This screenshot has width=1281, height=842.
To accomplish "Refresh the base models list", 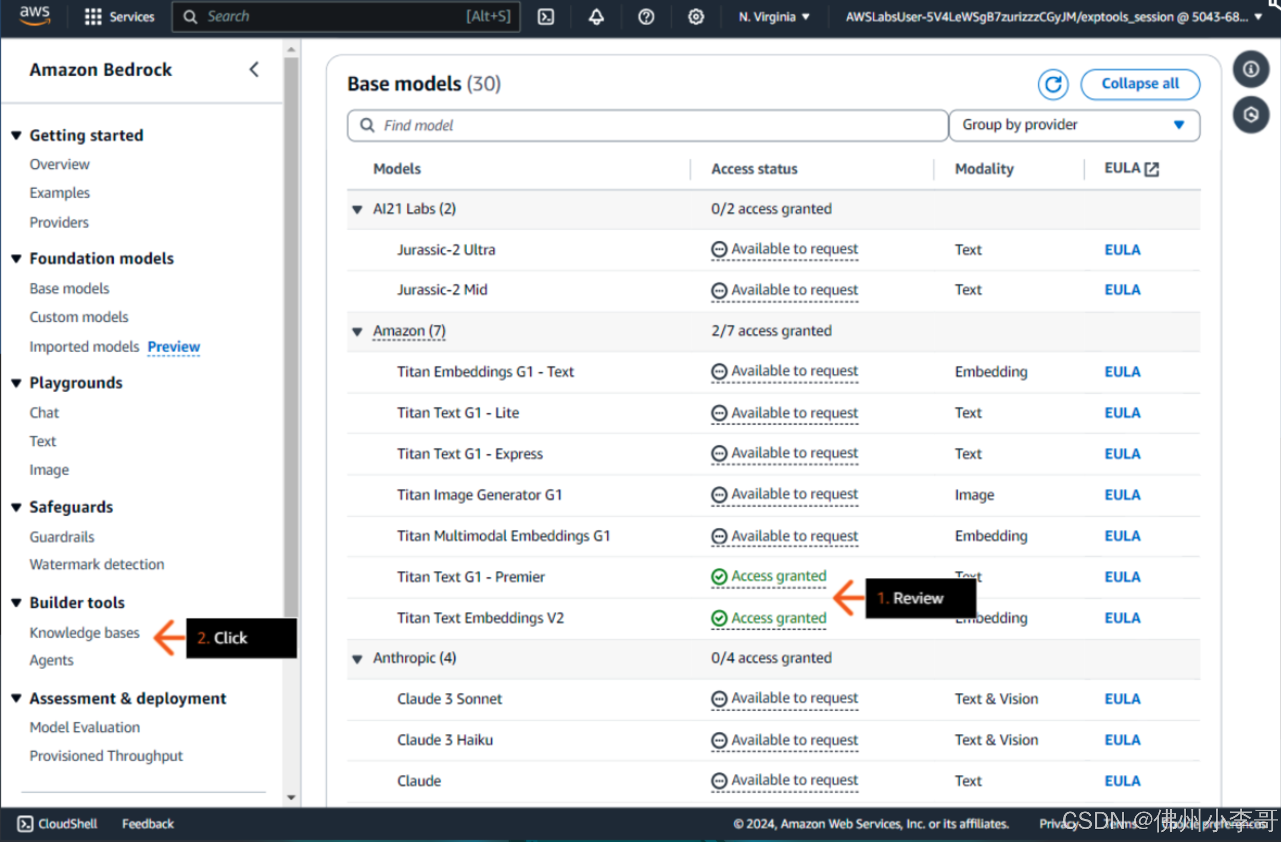I will pos(1053,85).
